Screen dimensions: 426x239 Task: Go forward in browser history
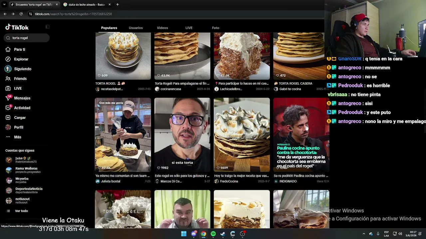[13, 14]
